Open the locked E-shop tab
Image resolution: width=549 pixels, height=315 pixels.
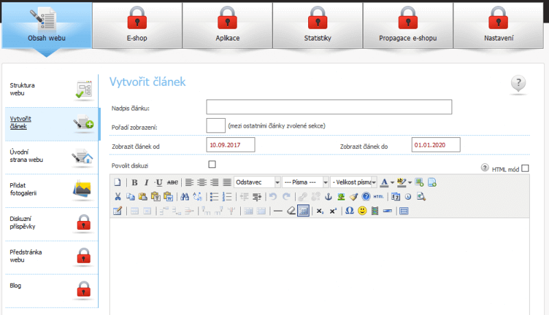pyautogui.click(x=137, y=25)
